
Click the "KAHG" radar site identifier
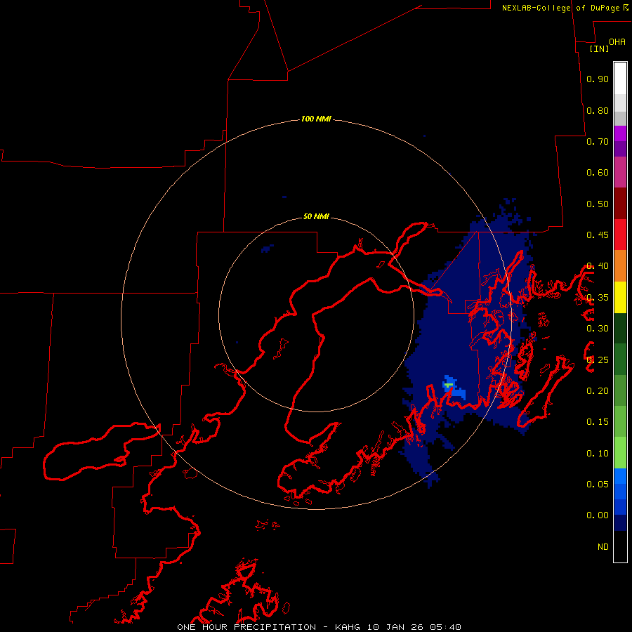tap(348, 627)
